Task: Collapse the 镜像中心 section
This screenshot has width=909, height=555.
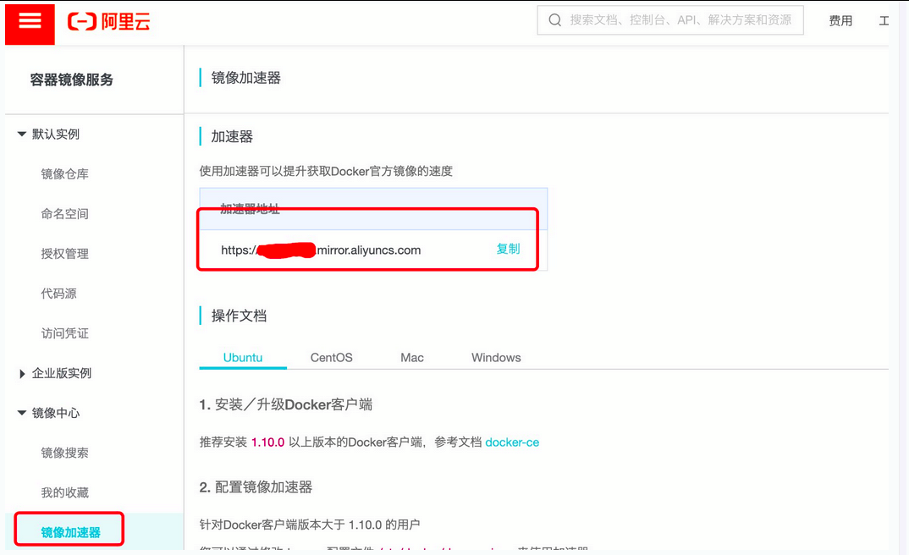Action: pos(22,413)
